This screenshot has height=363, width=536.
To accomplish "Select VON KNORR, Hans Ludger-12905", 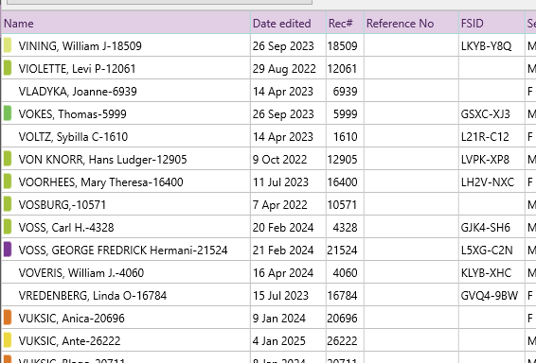I will (x=102, y=160).
